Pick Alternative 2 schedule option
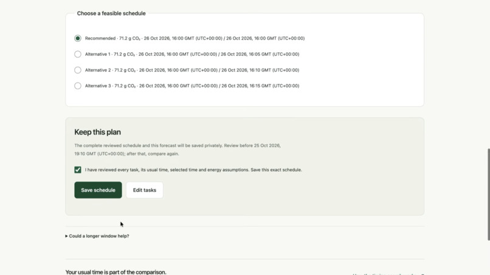 78,70
